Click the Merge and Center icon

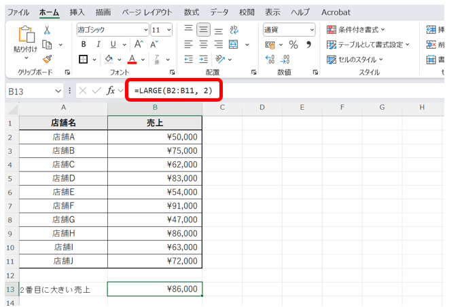[234, 44]
